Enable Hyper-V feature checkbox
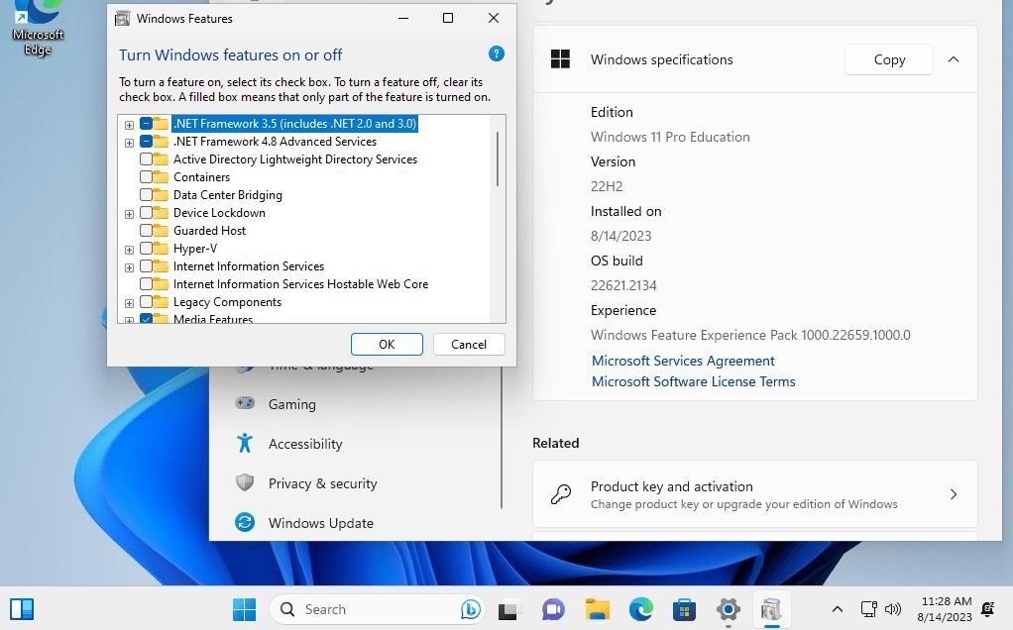Screen dimensions: 1013x630 pos(146,249)
